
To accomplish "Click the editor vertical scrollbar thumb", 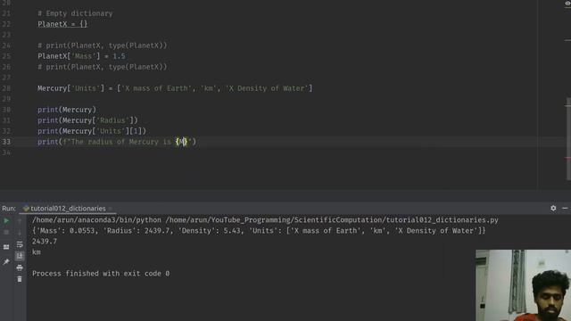I will 568,138.
